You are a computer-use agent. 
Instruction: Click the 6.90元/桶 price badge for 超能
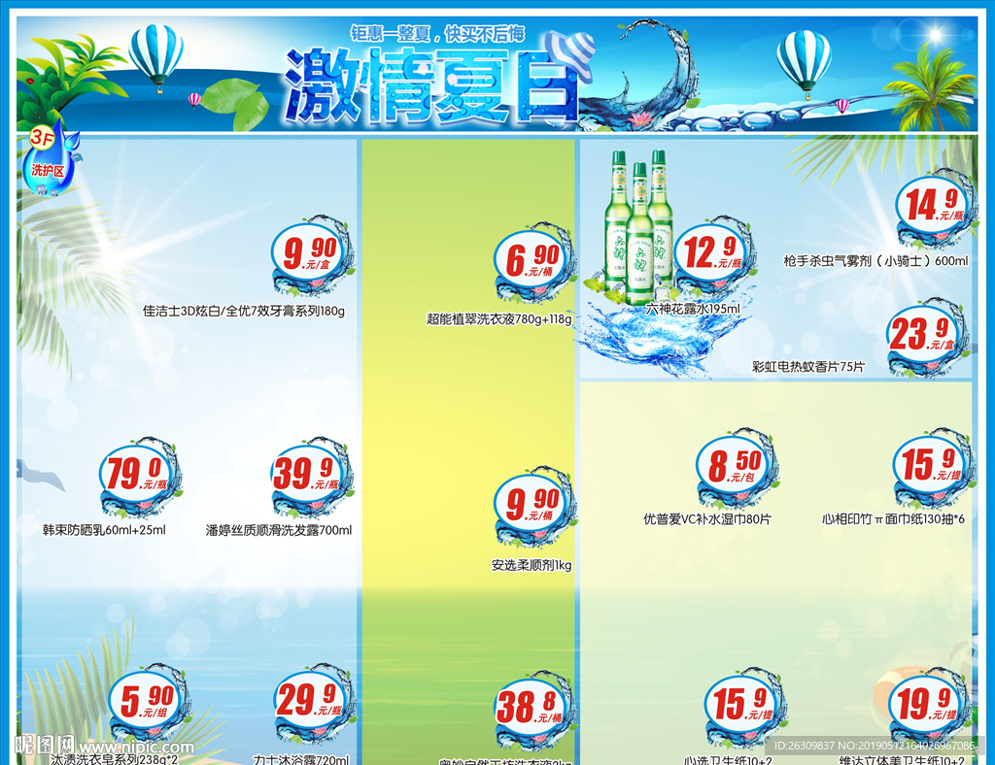point(534,262)
